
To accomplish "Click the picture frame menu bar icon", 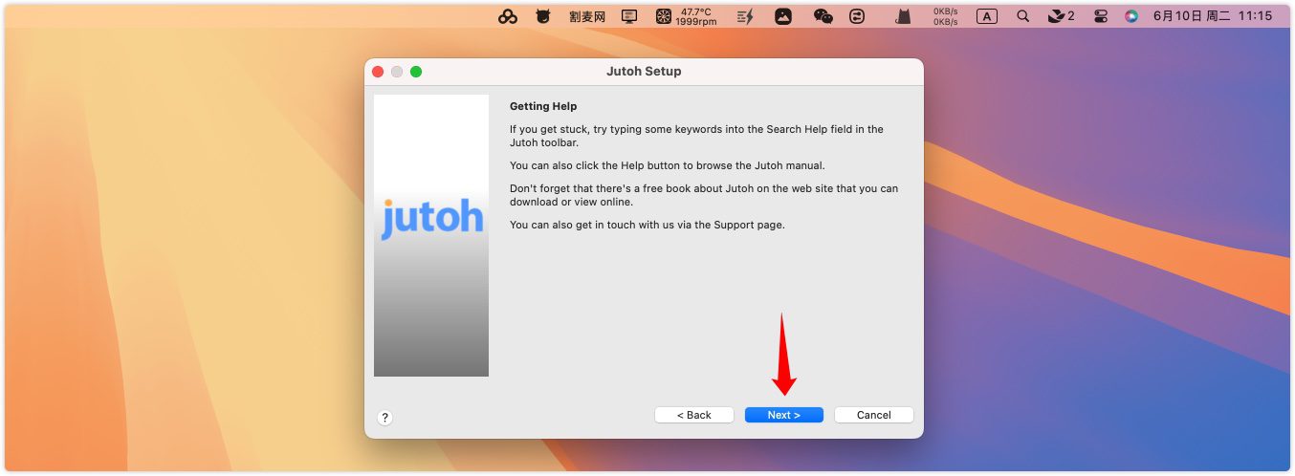I will click(x=783, y=16).
